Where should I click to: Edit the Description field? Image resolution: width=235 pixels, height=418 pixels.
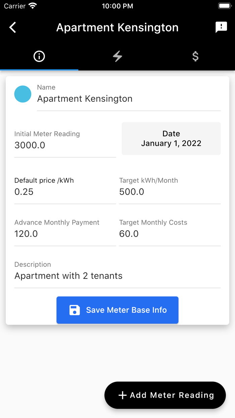[117, 276]
